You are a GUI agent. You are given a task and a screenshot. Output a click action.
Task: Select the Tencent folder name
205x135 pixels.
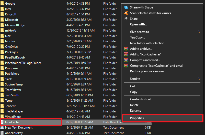pos(10,106)
